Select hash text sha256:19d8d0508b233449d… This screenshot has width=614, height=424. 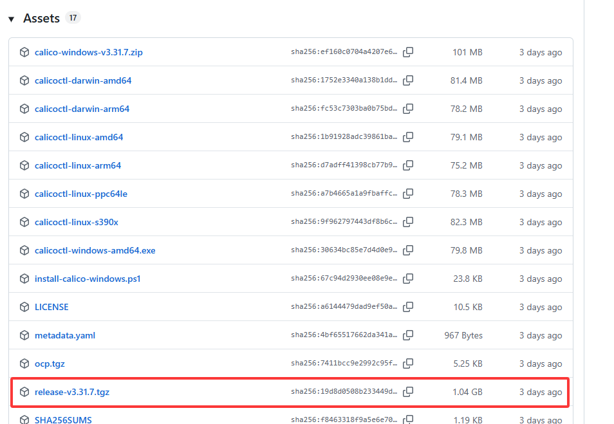pos(344,391)
